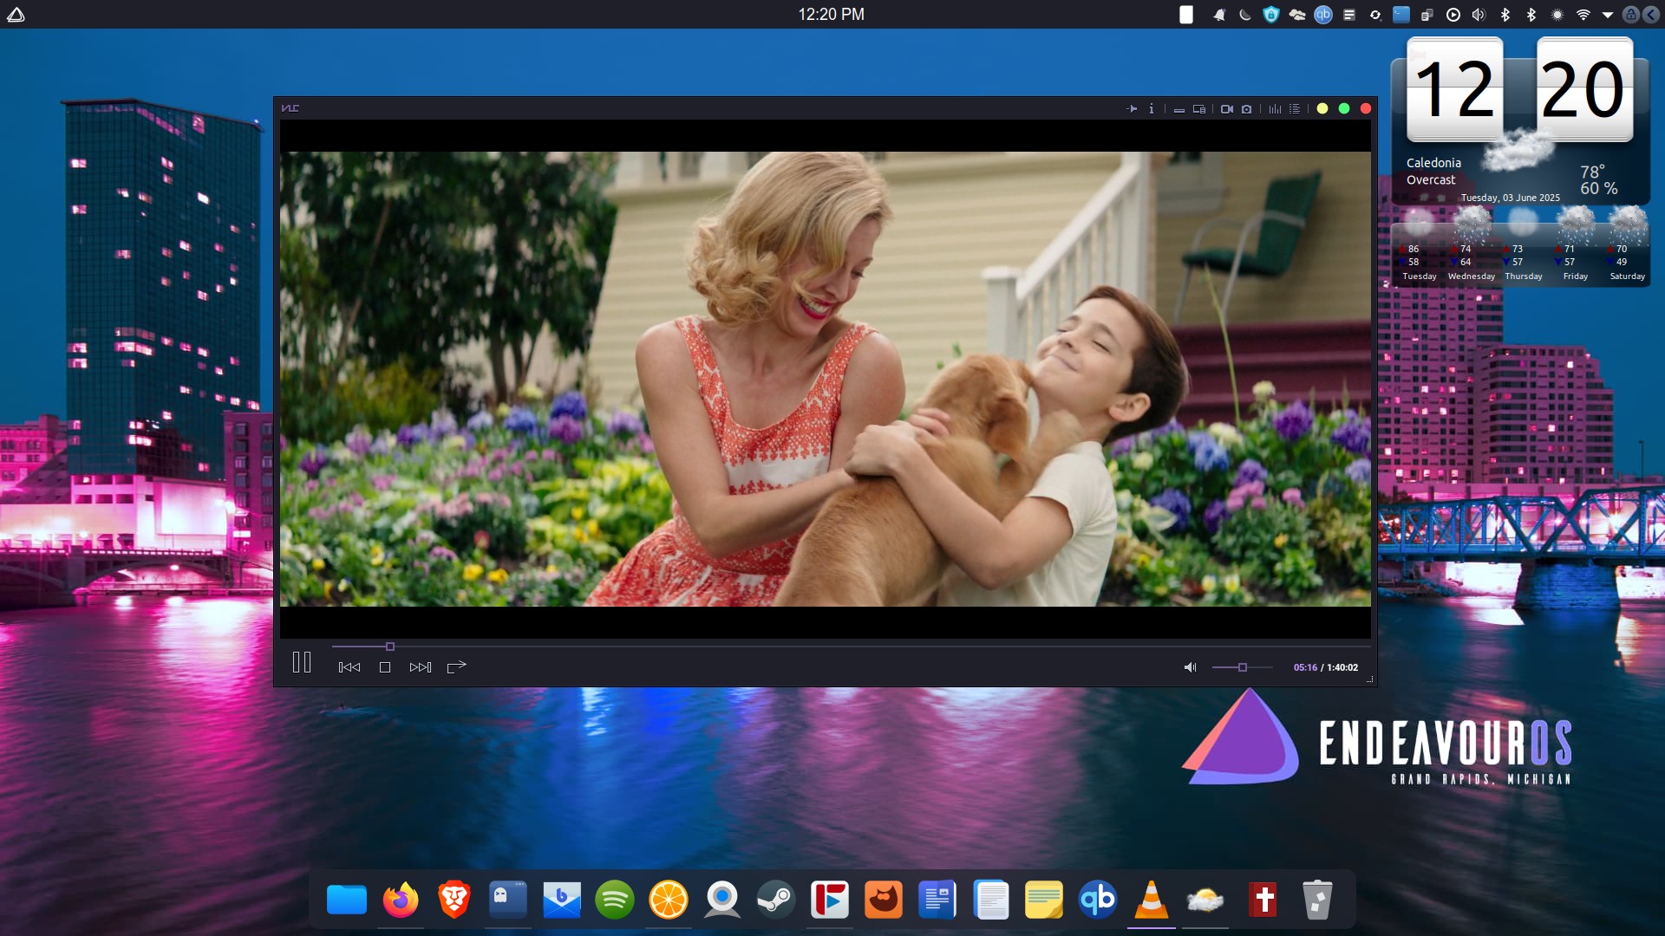Open the word processor dock icon
Image resolution: width=1665 pixels, height=936 pixels.
click(x=937, y=900)
